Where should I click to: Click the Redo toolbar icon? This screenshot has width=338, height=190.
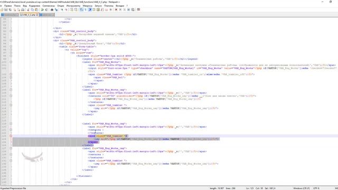click(x=46, y=9)
